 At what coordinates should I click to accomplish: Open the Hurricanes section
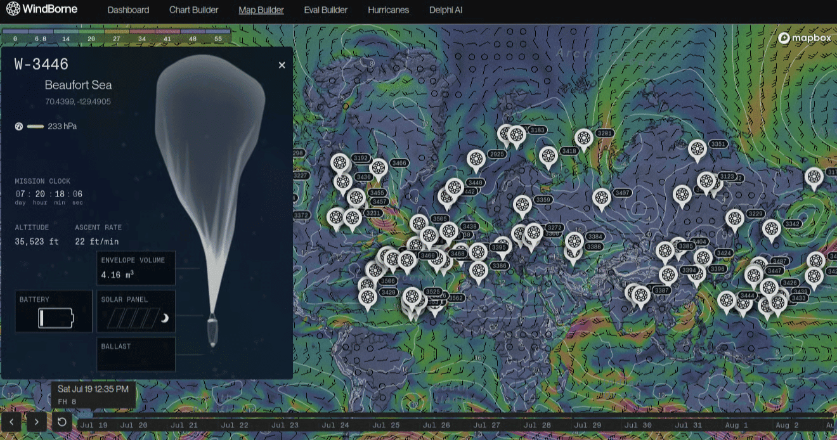click(388, 10)
